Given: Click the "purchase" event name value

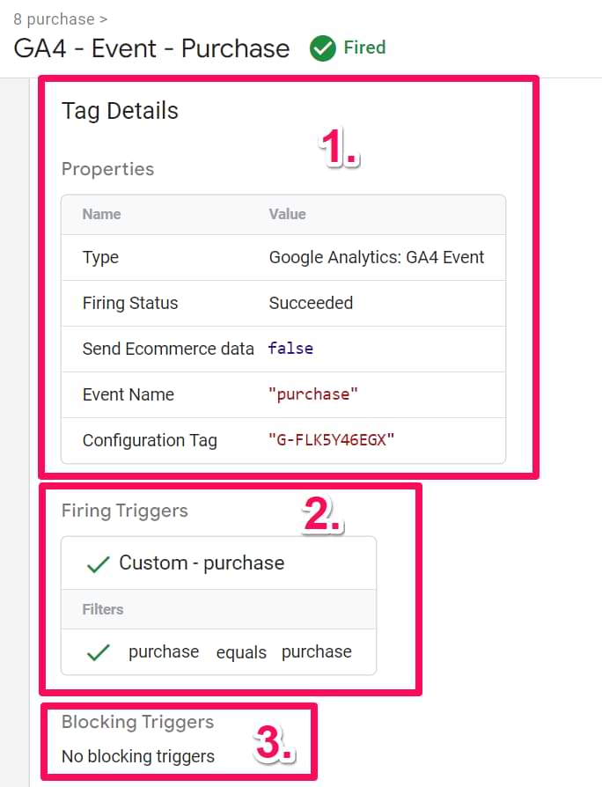Looking at the screenshot, I should coord(313,394).
